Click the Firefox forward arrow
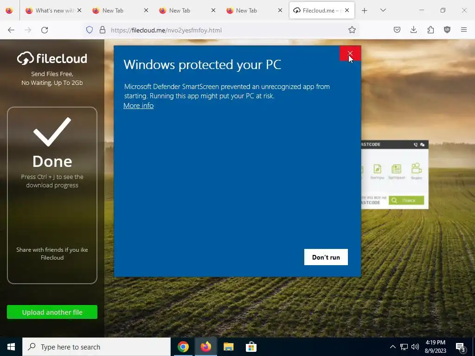Viewport: 475px width, 356px height. [28, 30]
